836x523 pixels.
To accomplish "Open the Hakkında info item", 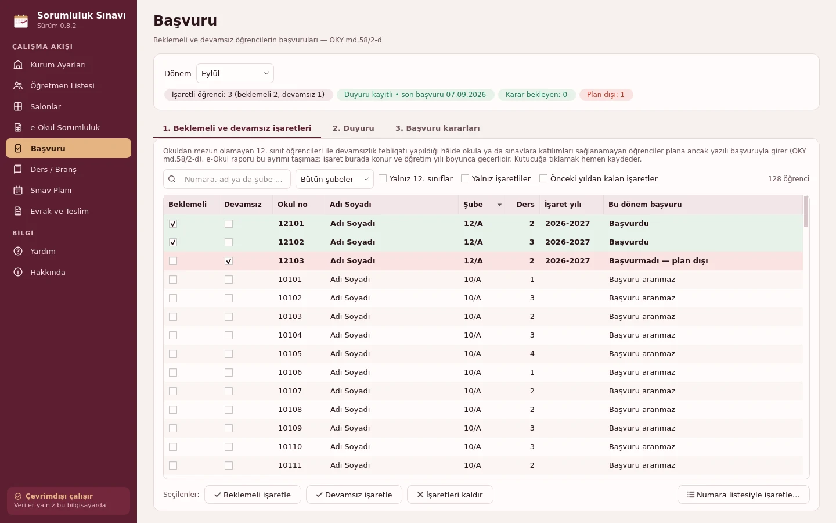I will [69, 272].
